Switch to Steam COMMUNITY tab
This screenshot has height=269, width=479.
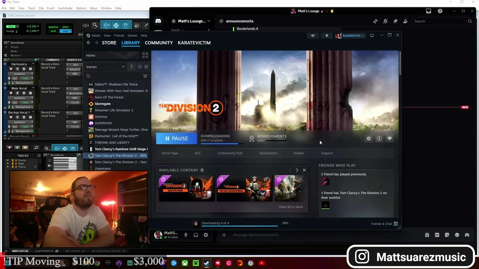pos(159,43)
